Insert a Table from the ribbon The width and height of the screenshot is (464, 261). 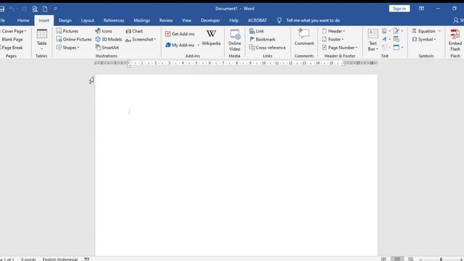(x=42, y=39)
